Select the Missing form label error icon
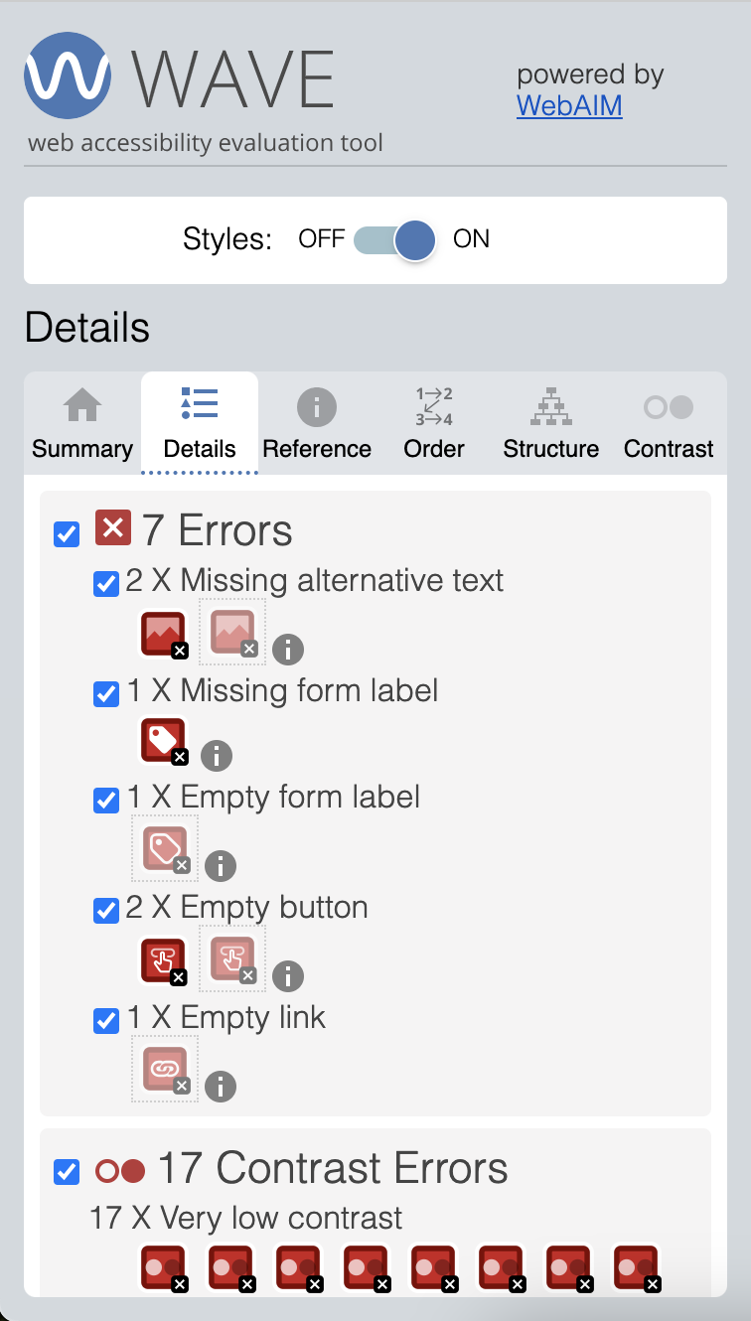751x1321 pixels. click(x=163, y=741)
